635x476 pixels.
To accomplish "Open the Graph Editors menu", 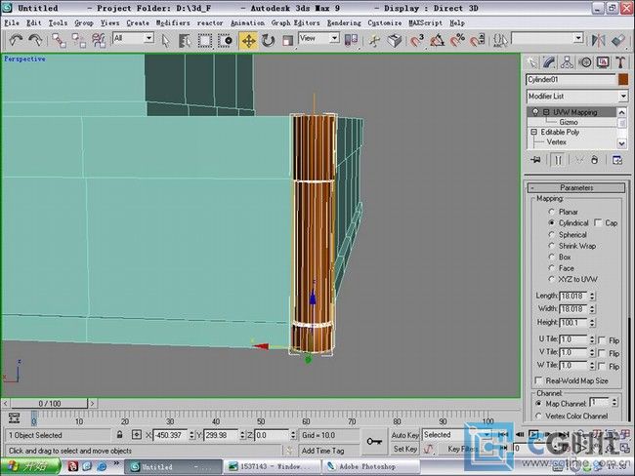I will click(295, 23).
